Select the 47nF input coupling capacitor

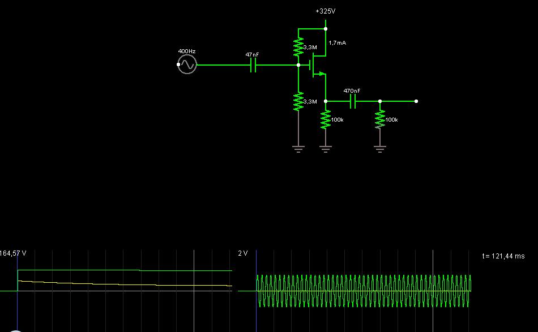point(253,64)
